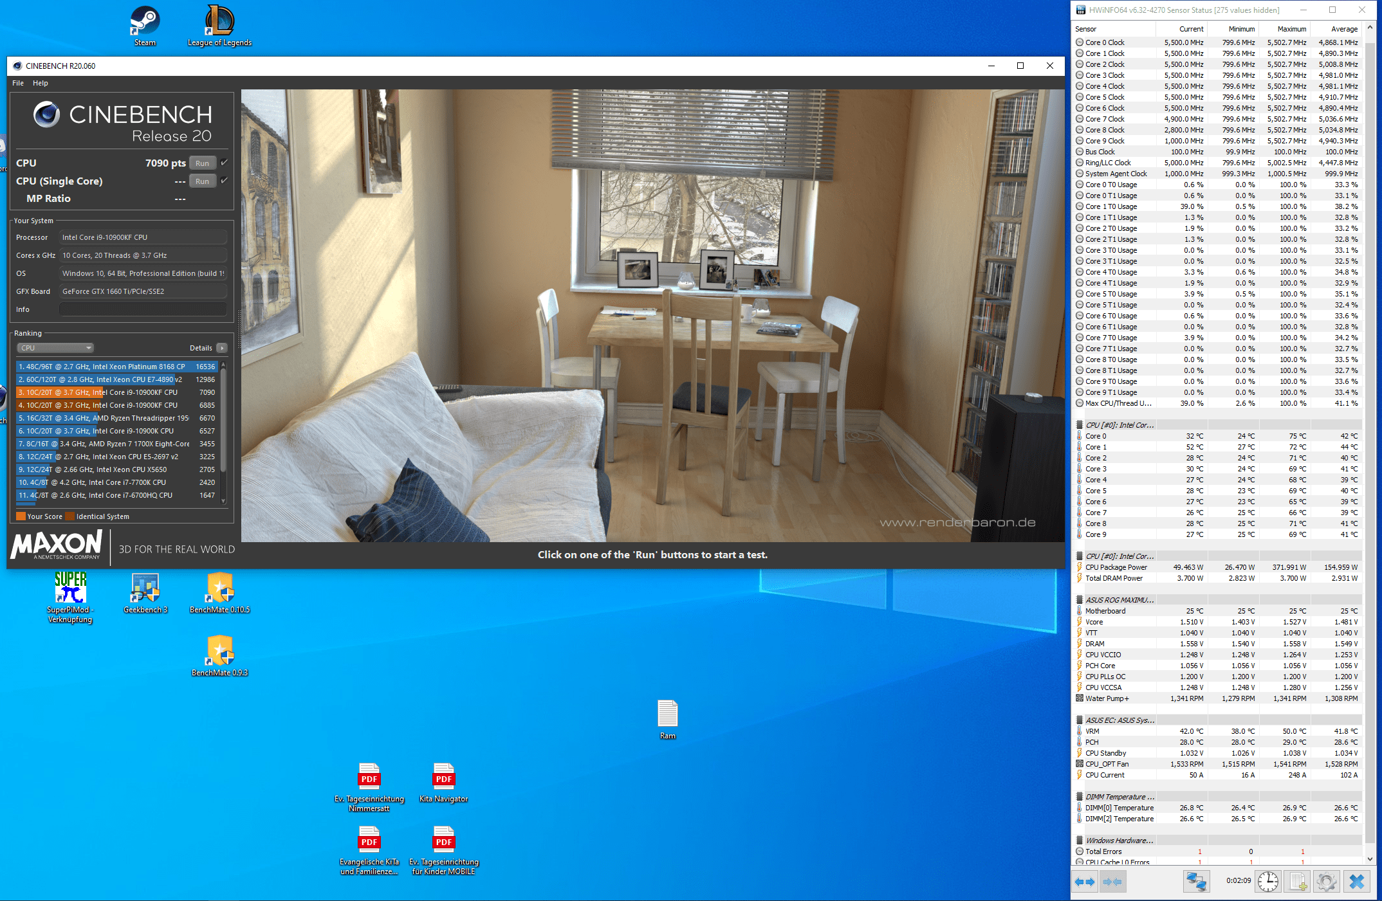The image size is (1382, 901).
Task: Click the Cinebench title bar app icon
Action: 17,66
